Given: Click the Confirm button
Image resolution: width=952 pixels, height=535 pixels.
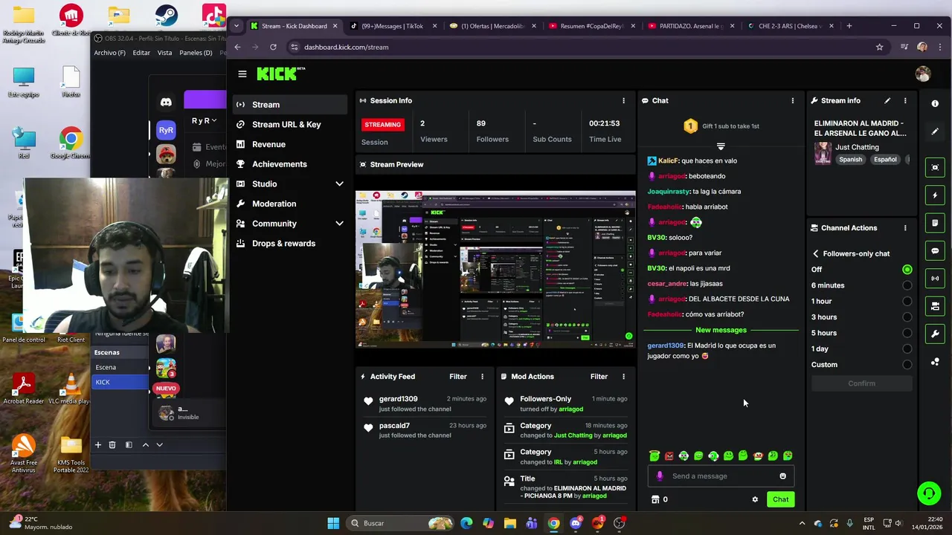Looking at the screenshot, I should 861,383.
